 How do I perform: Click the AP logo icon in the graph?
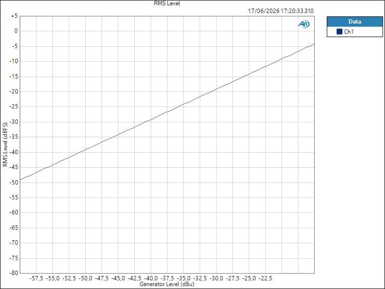(304, 24)
